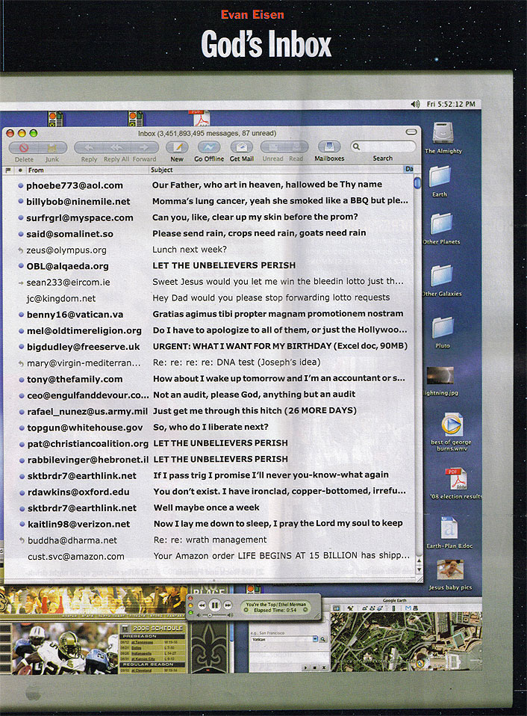The height and width of the screenshot is (716, 527).
Task: Sort by the From column header
Action: [87, 170]
